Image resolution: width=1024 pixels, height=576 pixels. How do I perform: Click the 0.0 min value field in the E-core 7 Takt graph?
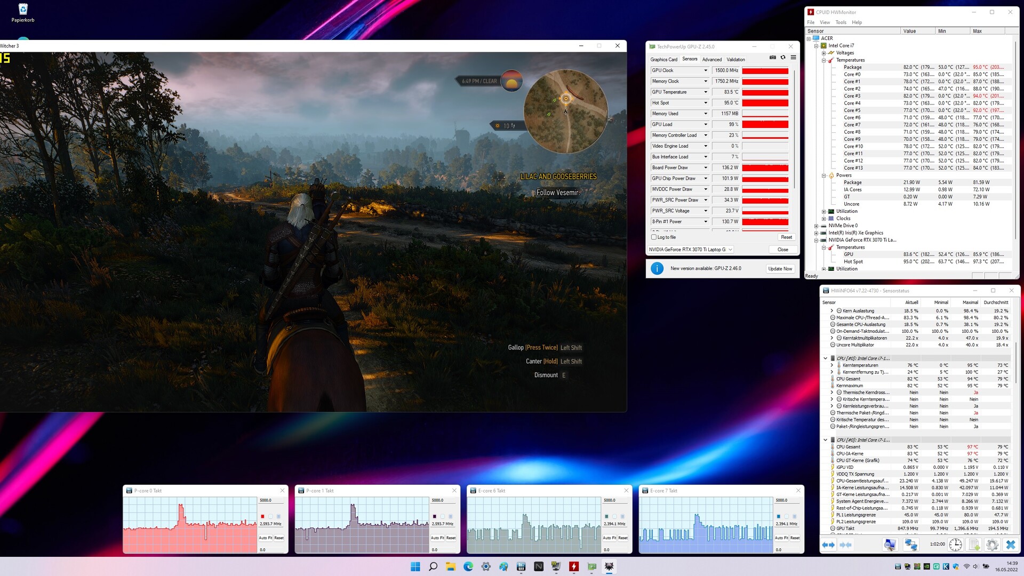coord(788,550)
